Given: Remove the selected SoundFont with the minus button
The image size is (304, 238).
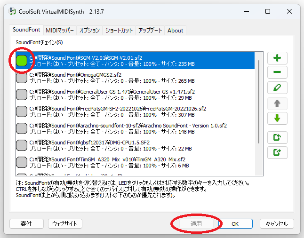Looking at the screenshot, I should (x=277, y=72).
